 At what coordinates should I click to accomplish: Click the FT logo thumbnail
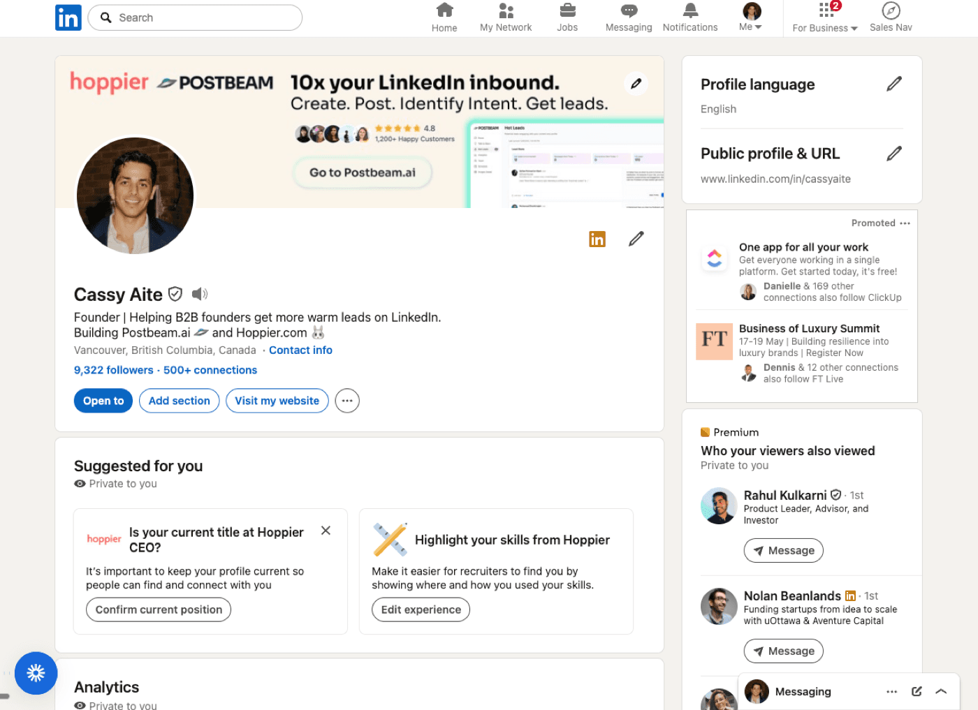point(714,341)
